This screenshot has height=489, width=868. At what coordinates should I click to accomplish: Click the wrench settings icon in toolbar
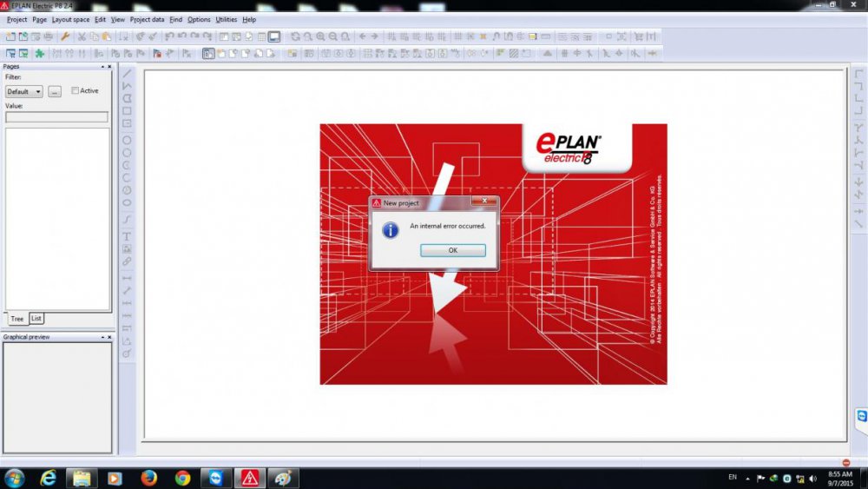[x=64, y=36]
